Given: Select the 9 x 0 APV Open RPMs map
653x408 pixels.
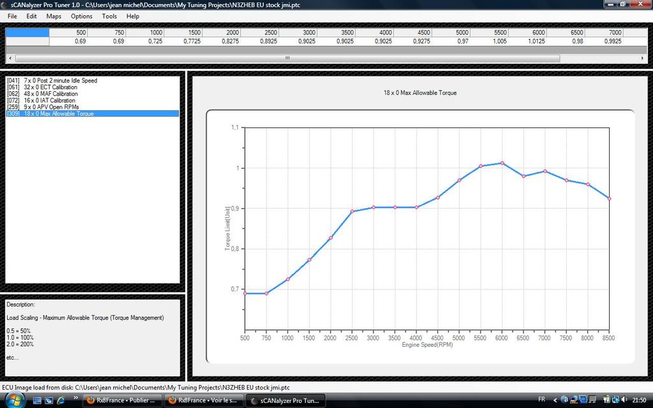Looking at the screenshot, I should [51, 107].
